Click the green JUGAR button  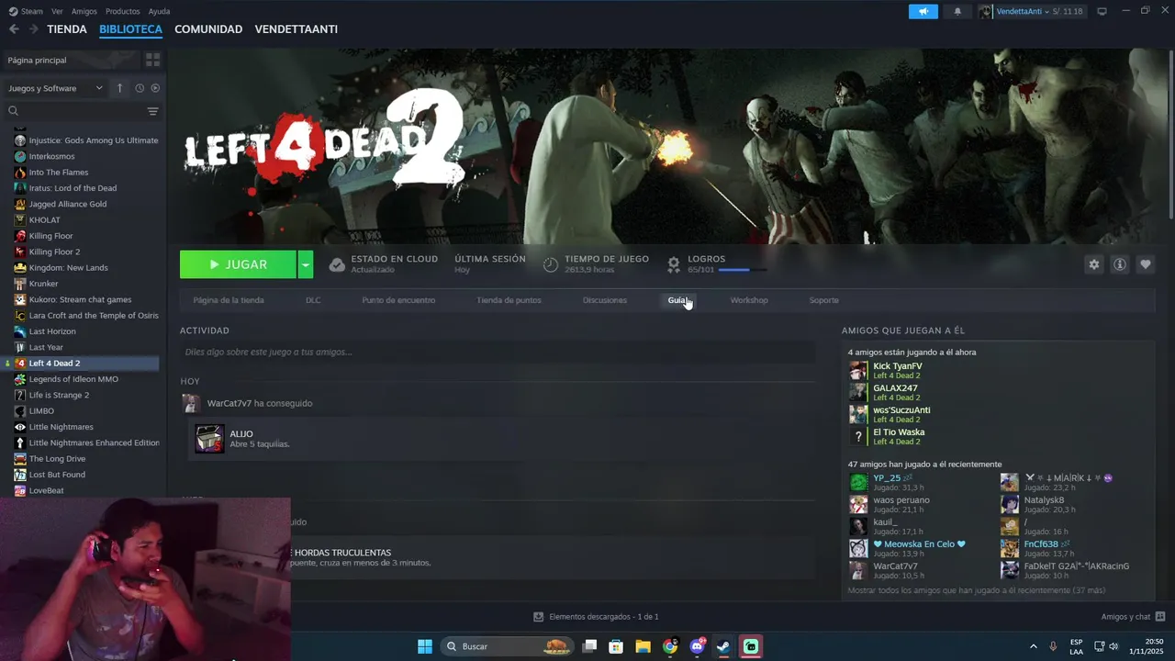(238, 264)
